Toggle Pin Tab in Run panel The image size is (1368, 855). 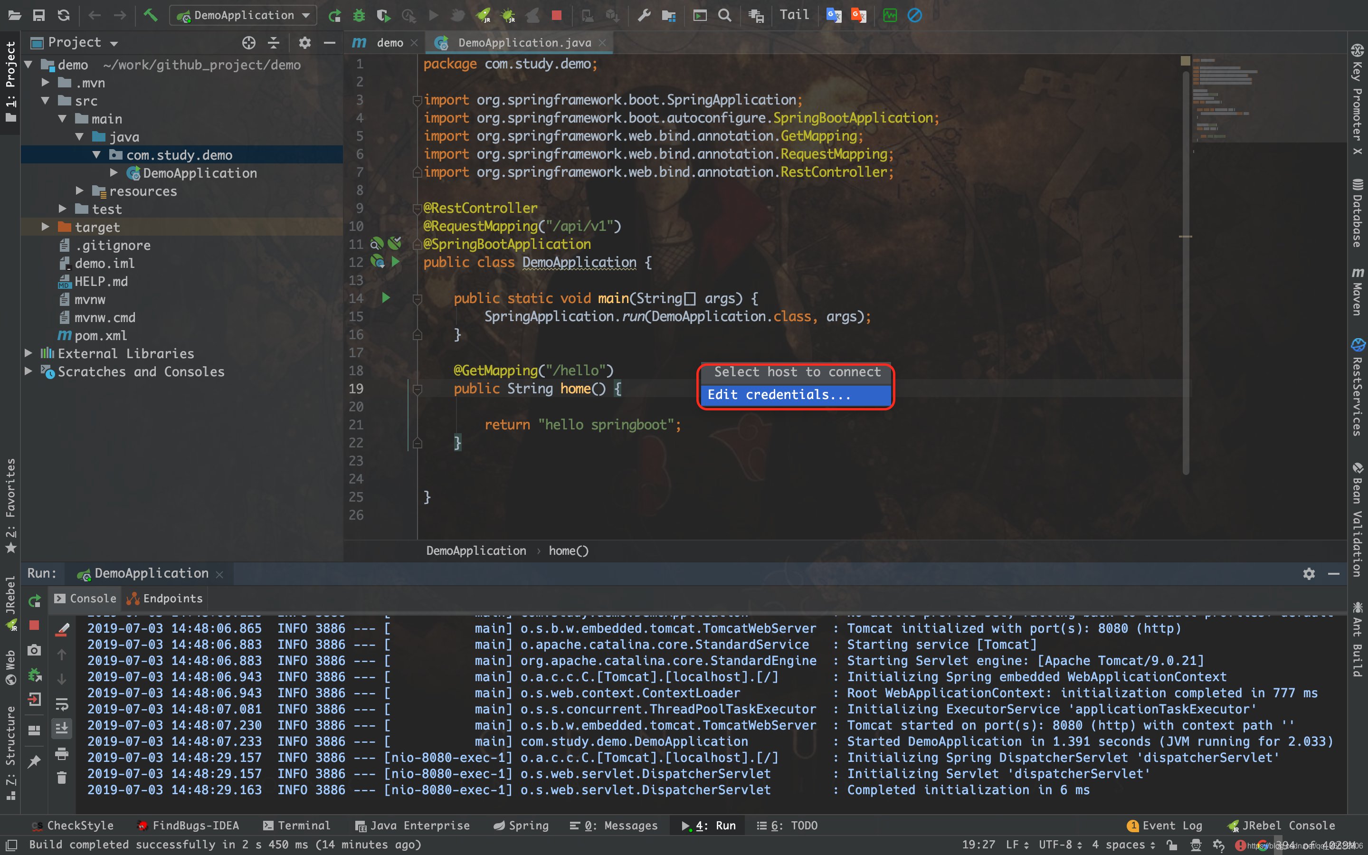click(35, 761)
